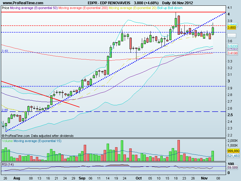Click the 29 date tick before Sep
This screenshot has width=241, height=181.
[x=73, y=178]
